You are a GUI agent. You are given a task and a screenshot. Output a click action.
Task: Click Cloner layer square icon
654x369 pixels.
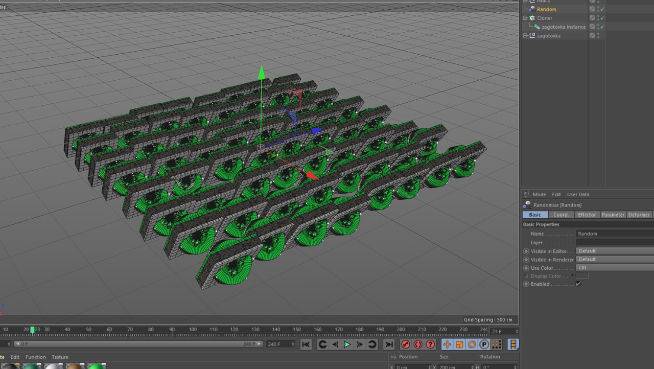point(592,18)
